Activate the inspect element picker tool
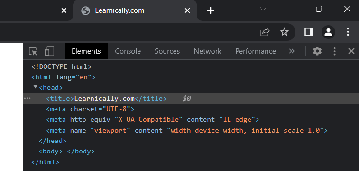The image size is (359, 171). pyautogui.click(x=33, y=51)
